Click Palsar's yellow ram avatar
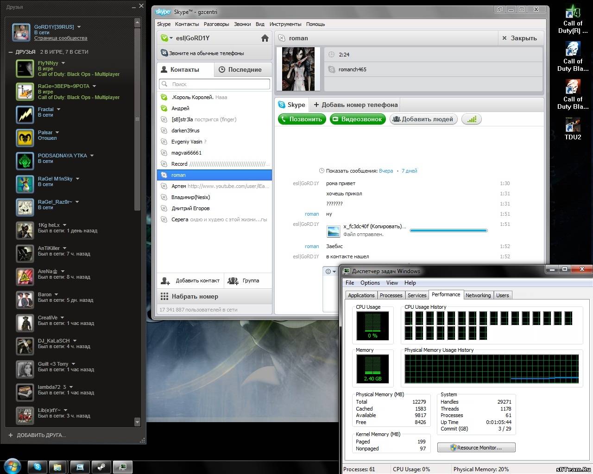Viewport: 593px width, 474px height. tap(25, 138)
